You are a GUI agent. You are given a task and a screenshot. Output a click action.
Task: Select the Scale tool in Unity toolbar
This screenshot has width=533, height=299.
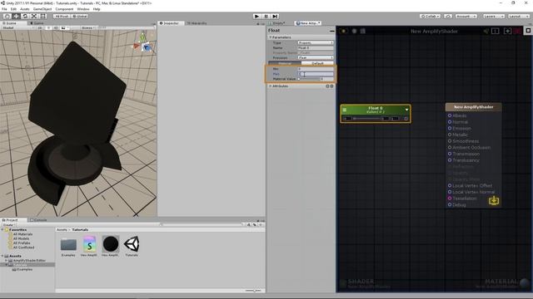[34, 17]
